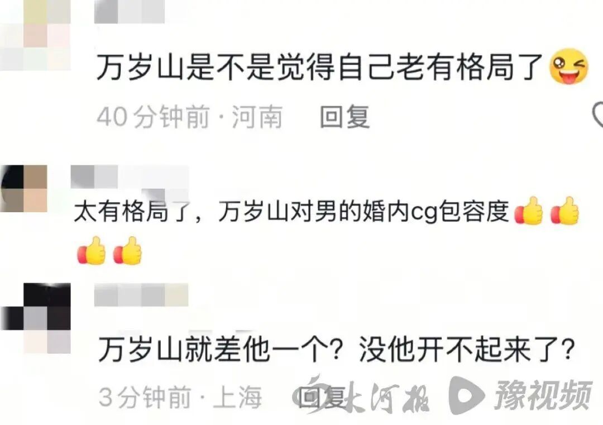
Task: Tap the like heart icon at right edge
Action: click(597, 114)
